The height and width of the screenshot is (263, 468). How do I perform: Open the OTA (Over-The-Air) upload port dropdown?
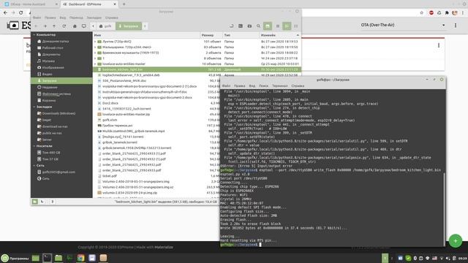point(403,25)
